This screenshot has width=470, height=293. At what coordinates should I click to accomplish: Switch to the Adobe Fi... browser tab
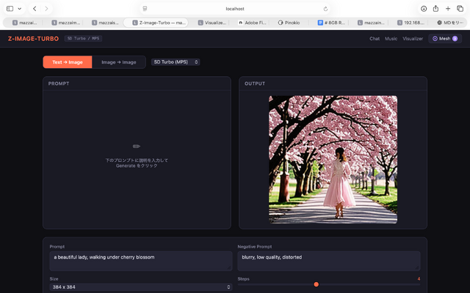[x=253, y=23]
